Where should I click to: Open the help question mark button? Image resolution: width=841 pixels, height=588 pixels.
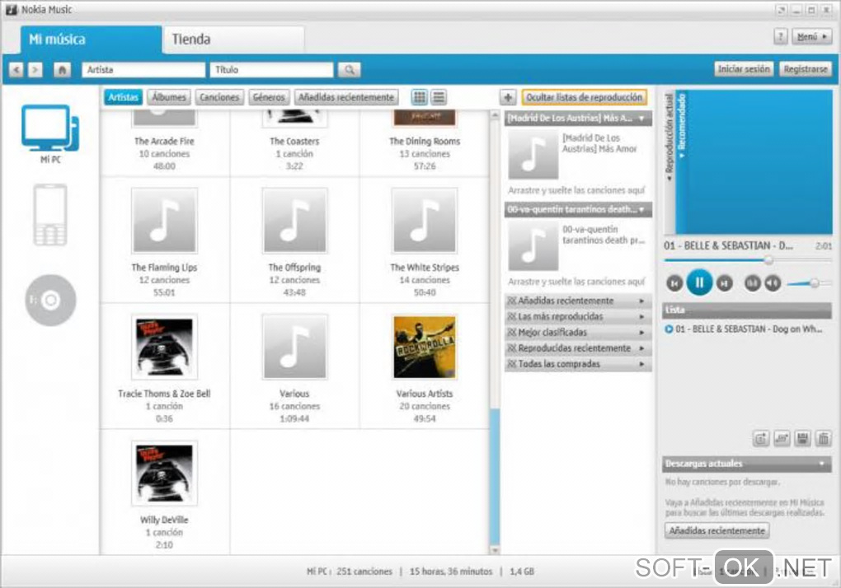coord(781,36)
